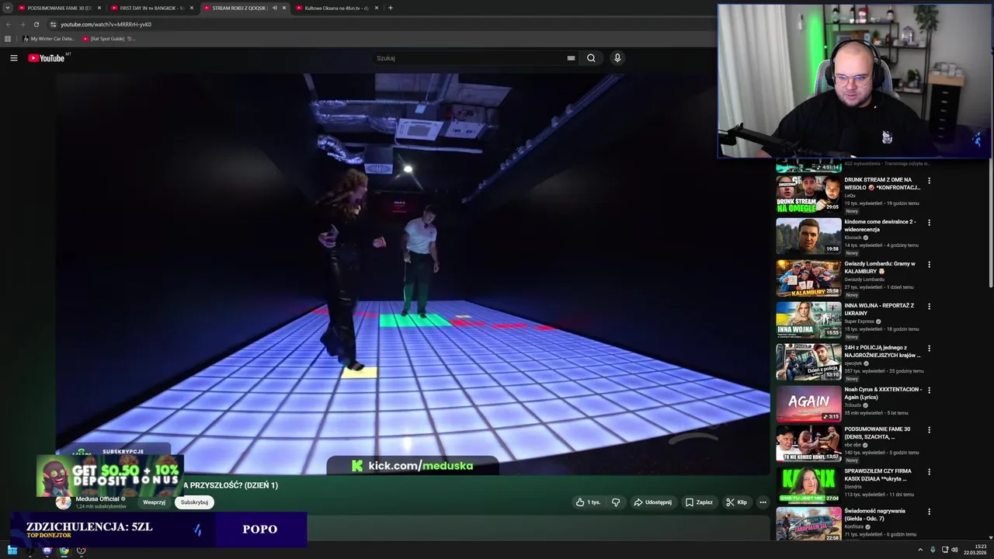Open a new browser tab
Screen dimensions: 994x559
(390, 8)
